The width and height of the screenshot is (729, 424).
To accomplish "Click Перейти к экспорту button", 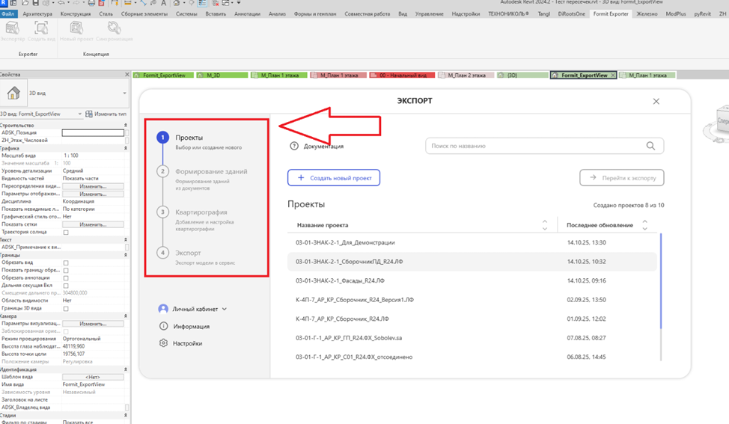I will 622,178.
